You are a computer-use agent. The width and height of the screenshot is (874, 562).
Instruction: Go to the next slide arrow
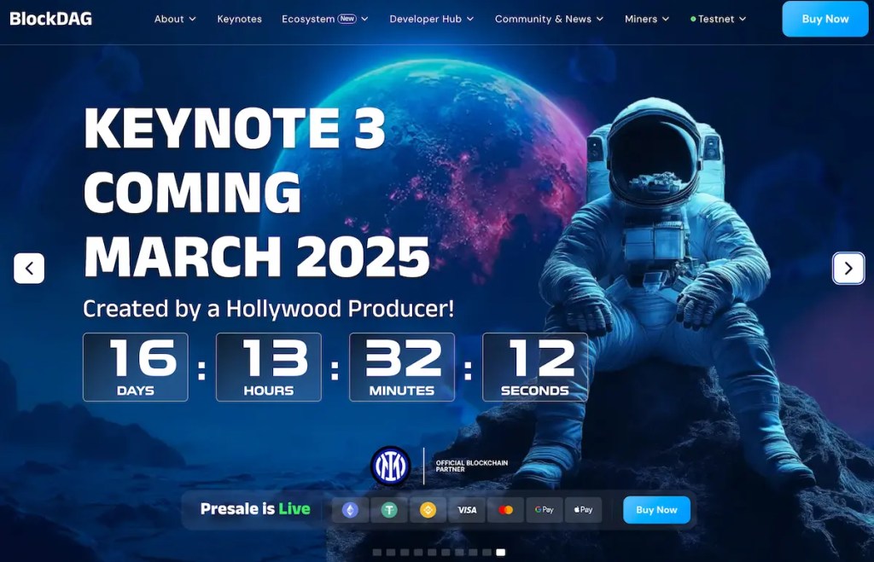coord(848,269)
